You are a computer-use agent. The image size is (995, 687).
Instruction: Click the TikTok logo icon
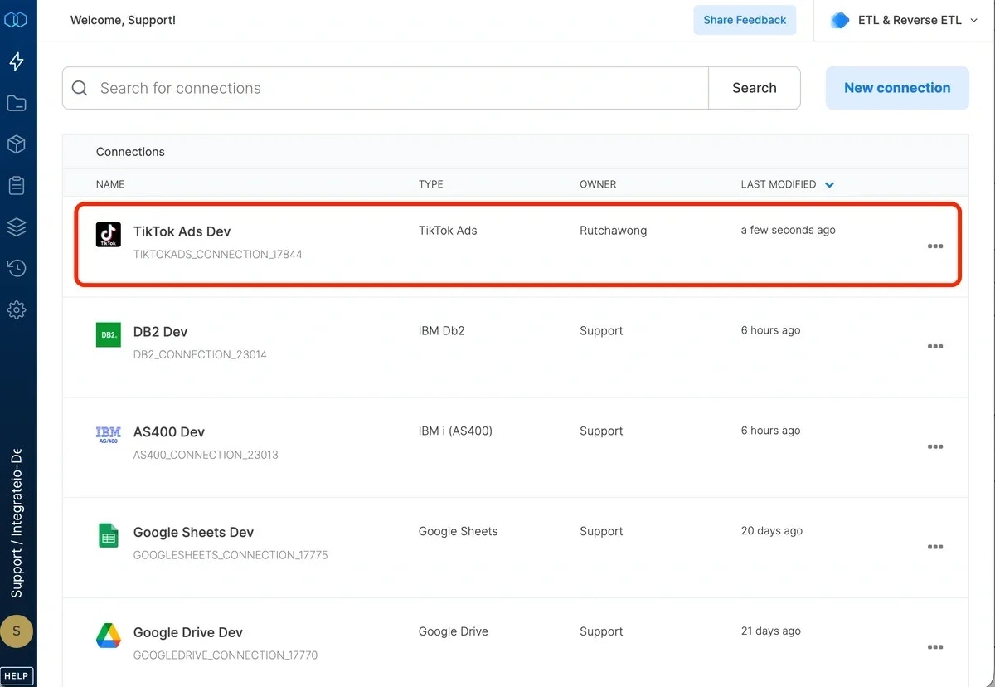[109, 234]
